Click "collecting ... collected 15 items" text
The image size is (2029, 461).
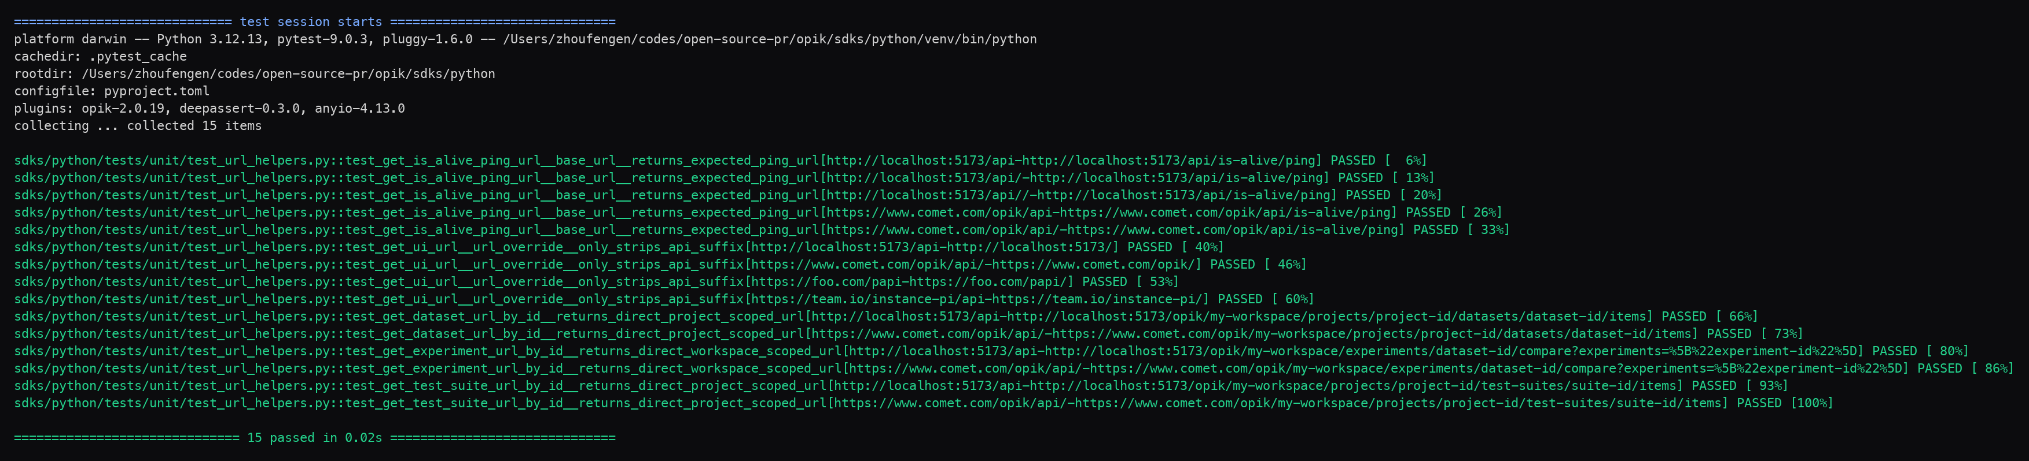(x=138, y=126)
